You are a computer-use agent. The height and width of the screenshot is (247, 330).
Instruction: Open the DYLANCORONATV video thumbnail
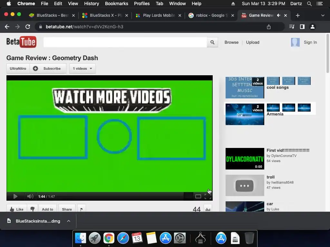point(245,159)
